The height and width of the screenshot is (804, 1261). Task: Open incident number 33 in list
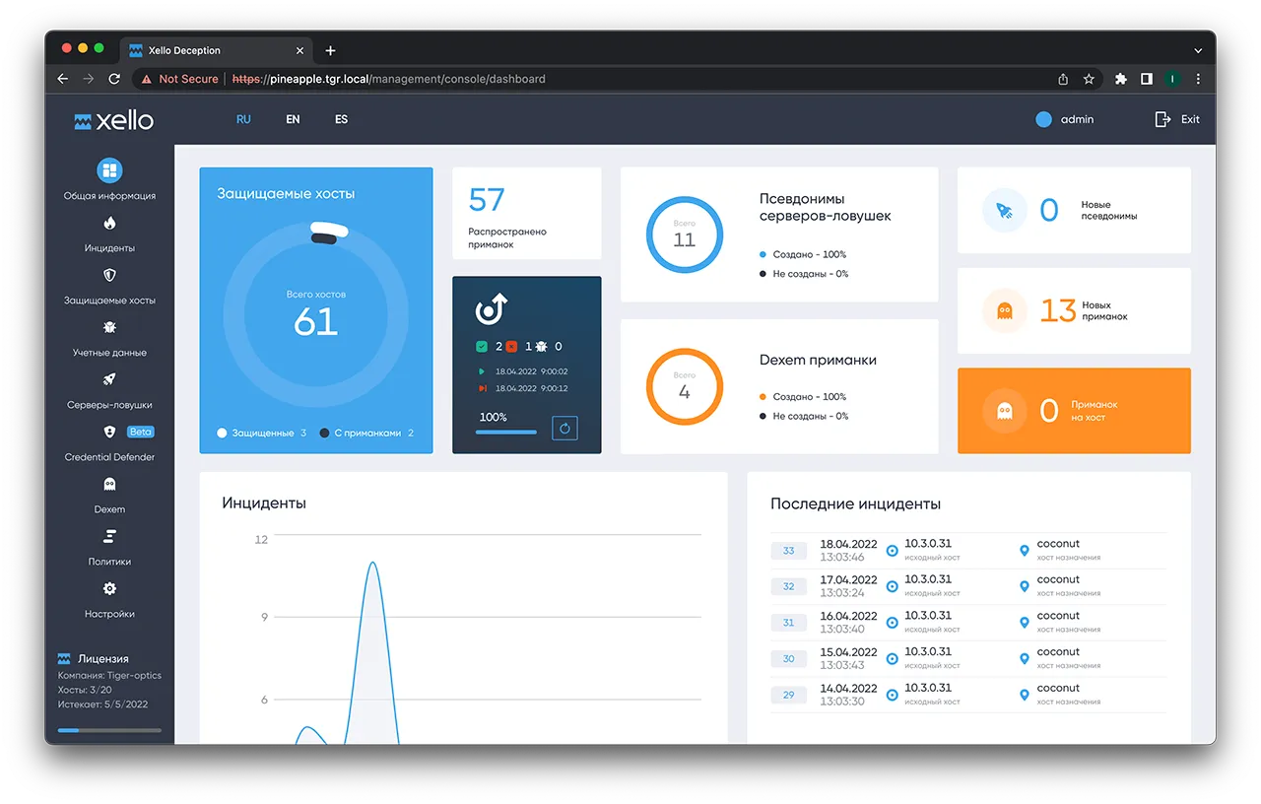[788, 551]
